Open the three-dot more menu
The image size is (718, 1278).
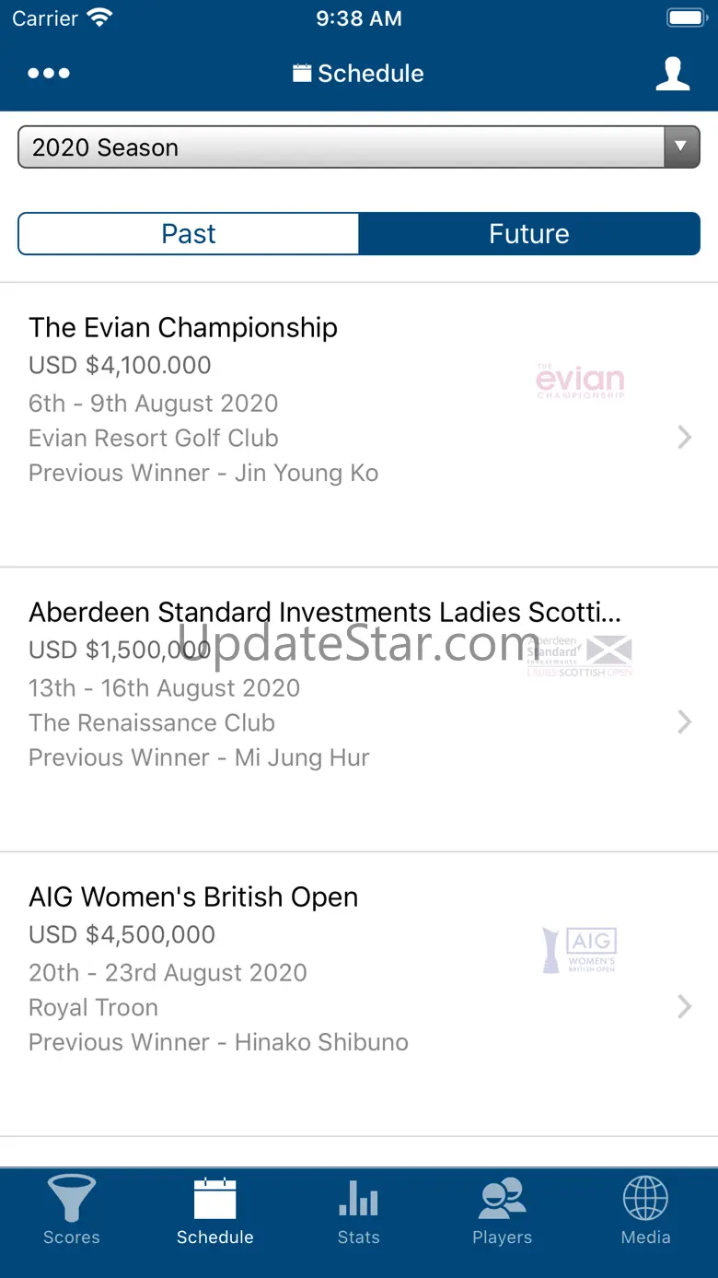pos(49,74)
